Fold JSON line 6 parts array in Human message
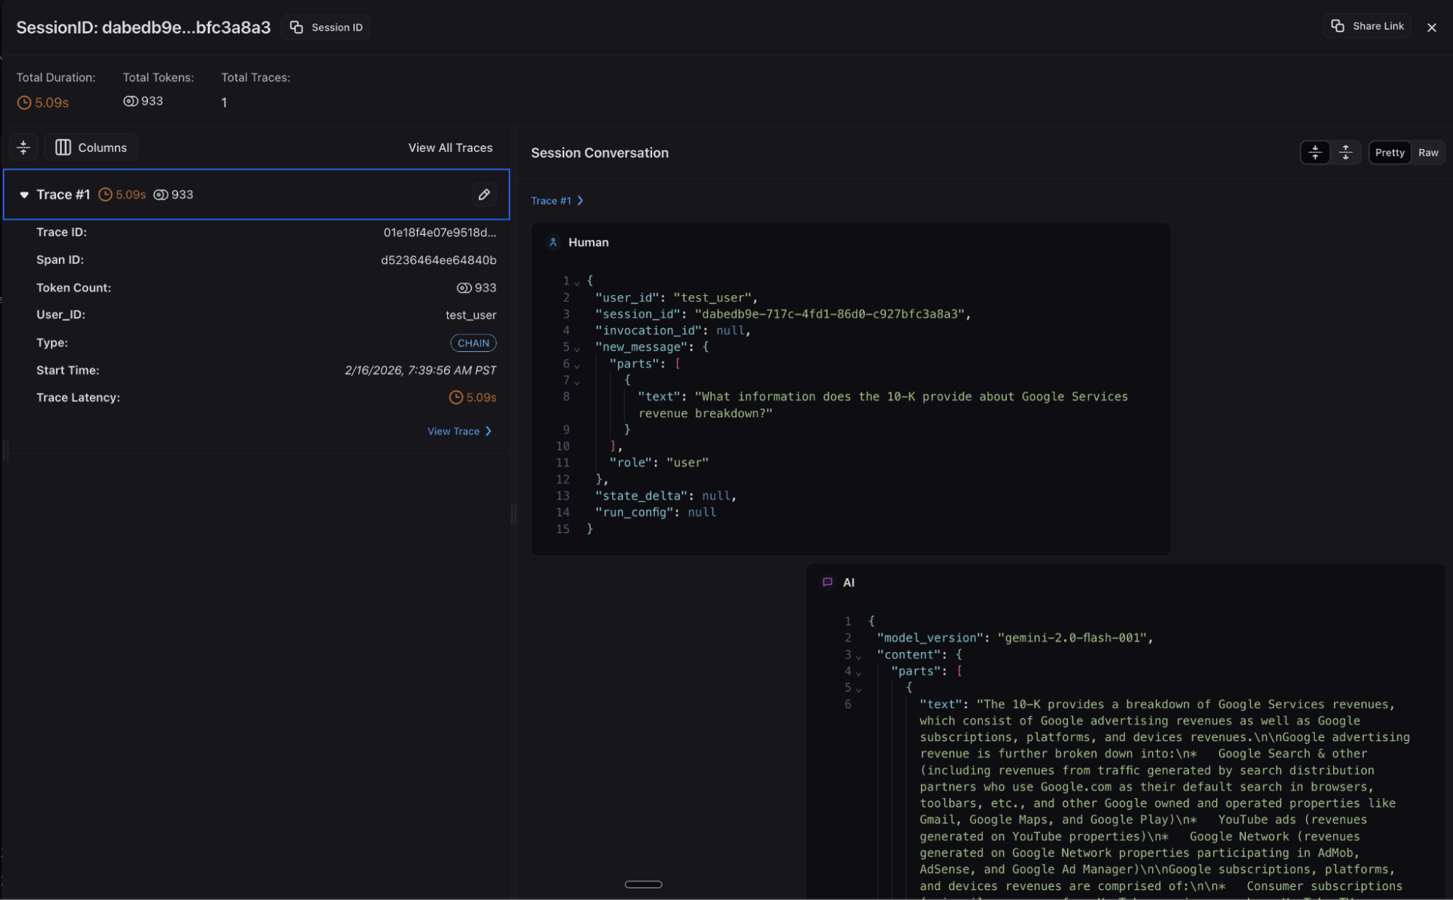Image resolution: width=1453 pixels, height=900 pixels. (577, 365)
